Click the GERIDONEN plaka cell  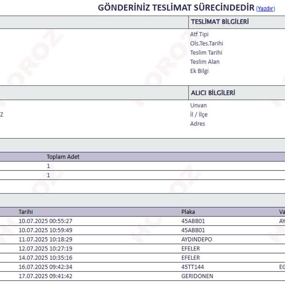pyautogui.click(x=197, y=276)
